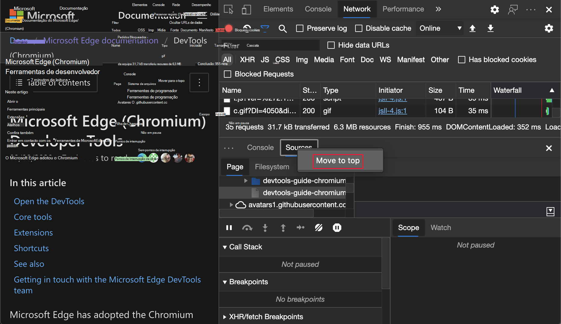The width and height of the screenshot is (561, 324).
Task: Click the Step debugger arrow icon
Action: click(301, 228)
